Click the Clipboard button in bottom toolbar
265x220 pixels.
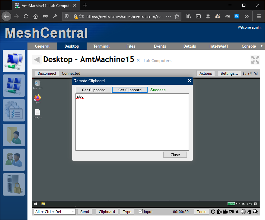(107, 212)
